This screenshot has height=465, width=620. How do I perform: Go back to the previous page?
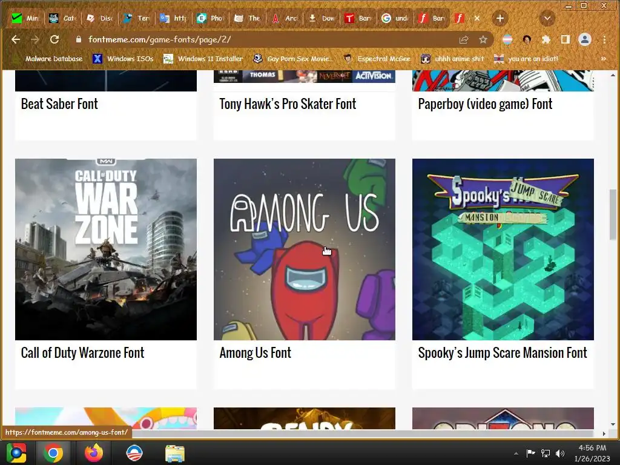click(16, 39)
